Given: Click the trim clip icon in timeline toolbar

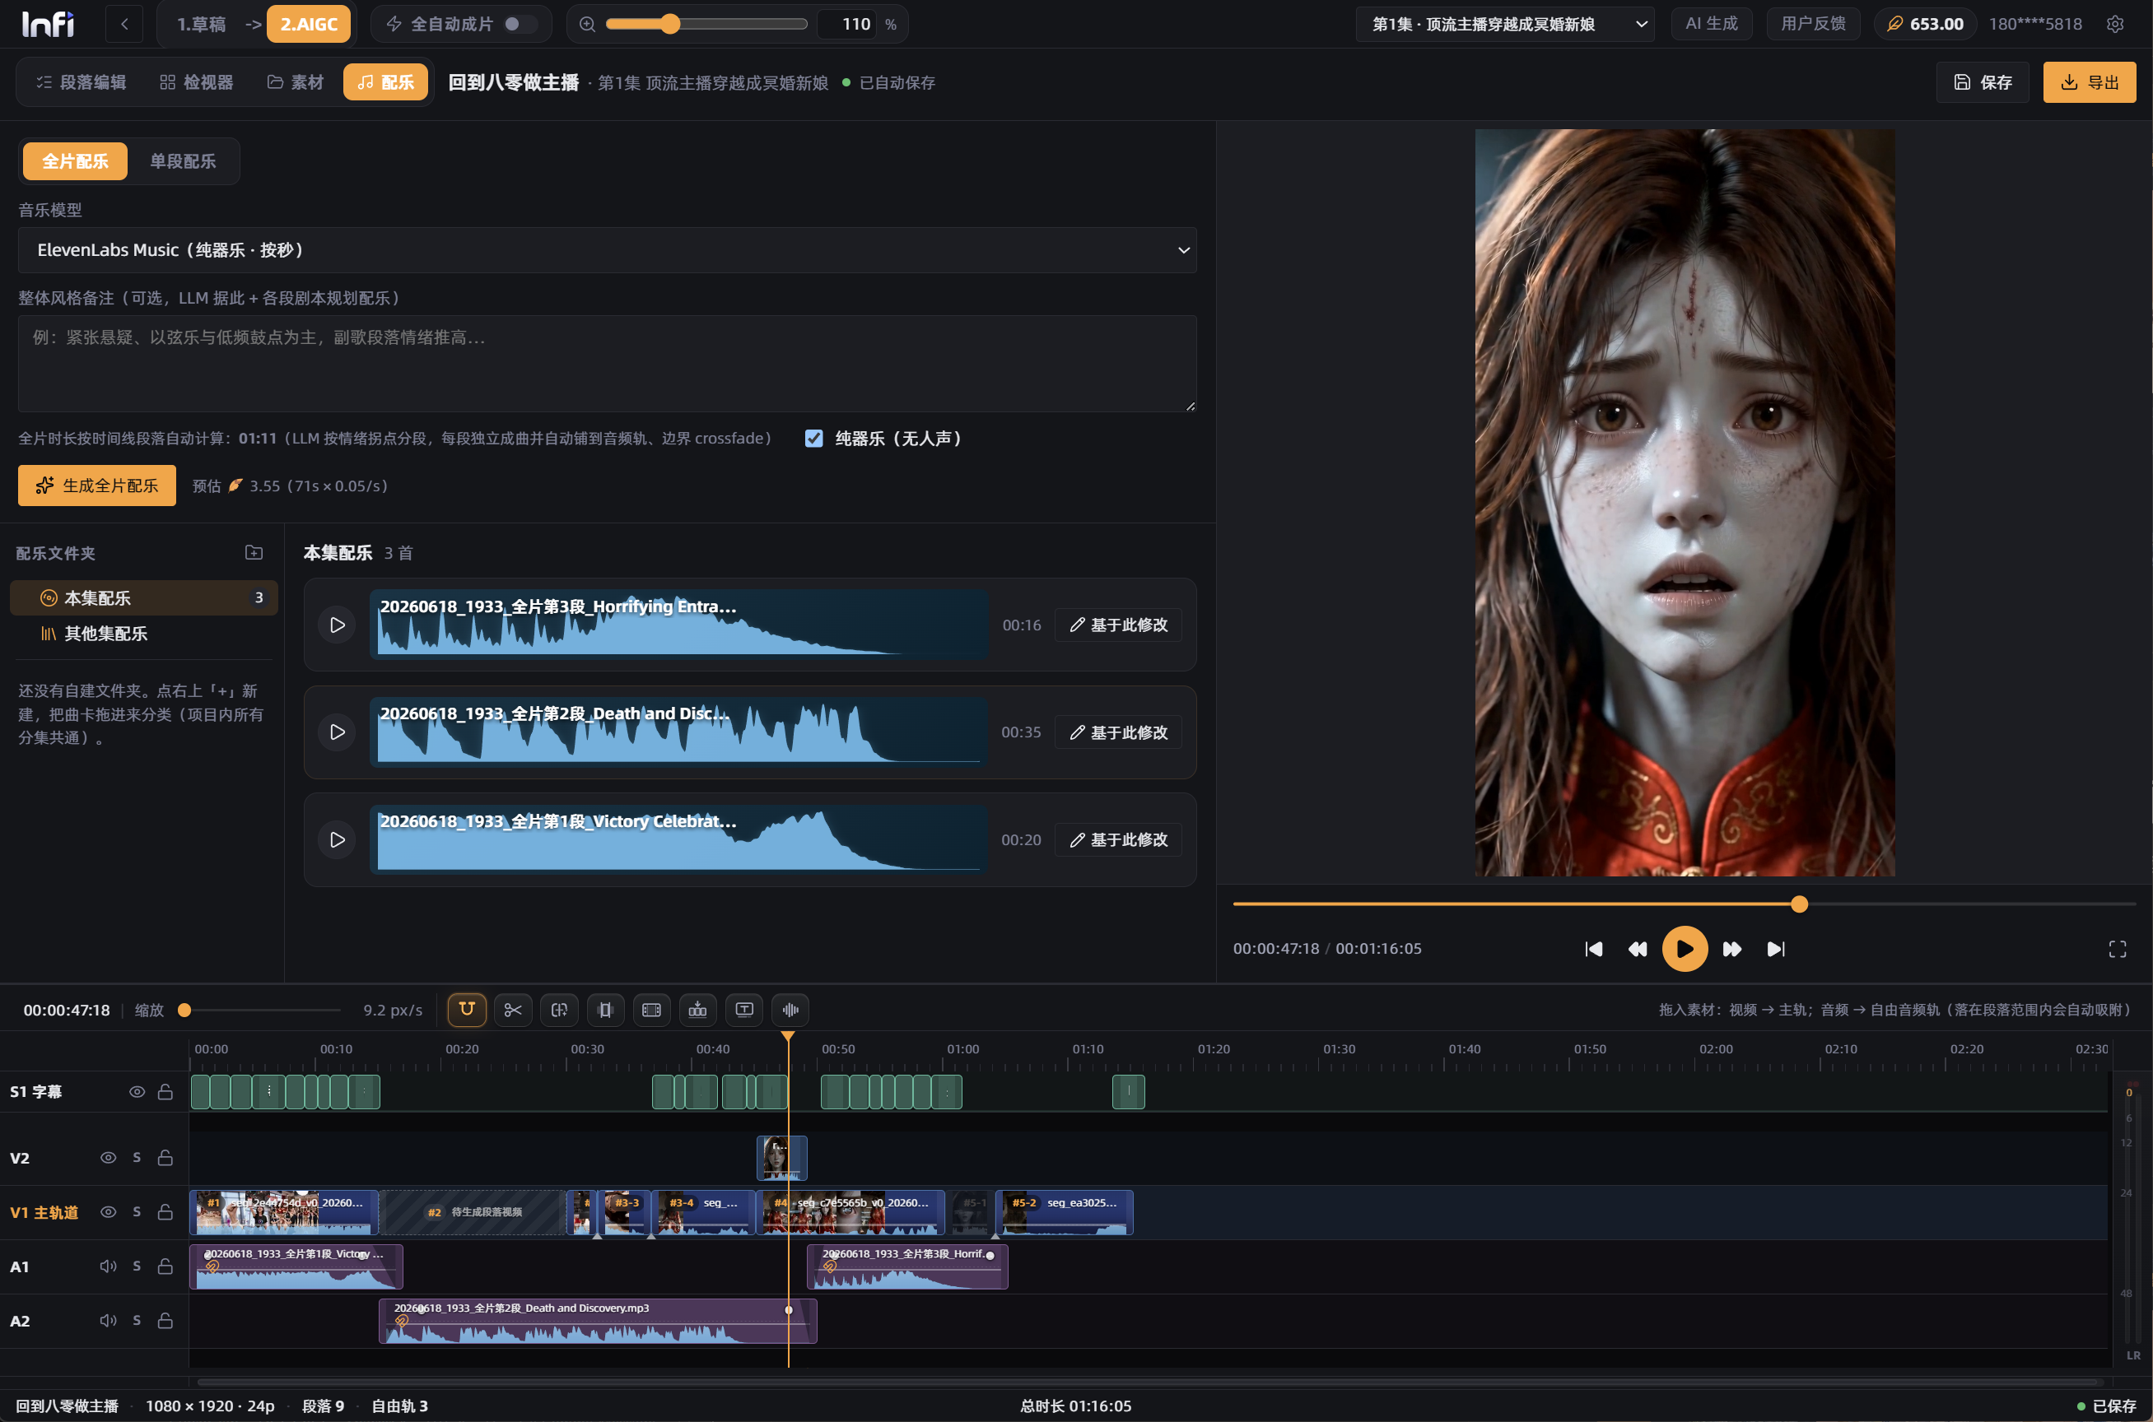Looking at the screenshot, I should pos(605,1010).
